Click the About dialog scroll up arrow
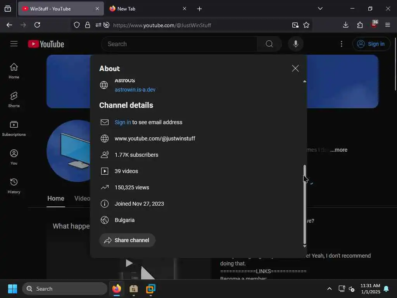Screen dimensions: 397x298 coord(305,81)
